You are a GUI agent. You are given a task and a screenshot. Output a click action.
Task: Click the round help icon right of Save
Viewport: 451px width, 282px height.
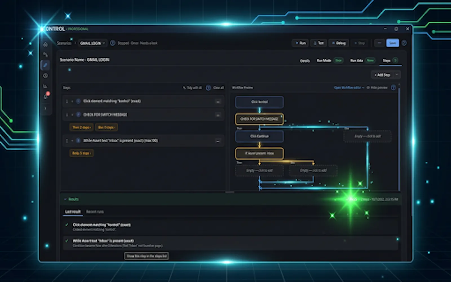[x=404, y=43]
